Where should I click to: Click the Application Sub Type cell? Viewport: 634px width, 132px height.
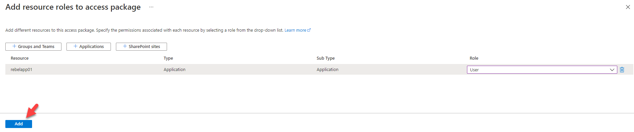click(x=327, y=69)
